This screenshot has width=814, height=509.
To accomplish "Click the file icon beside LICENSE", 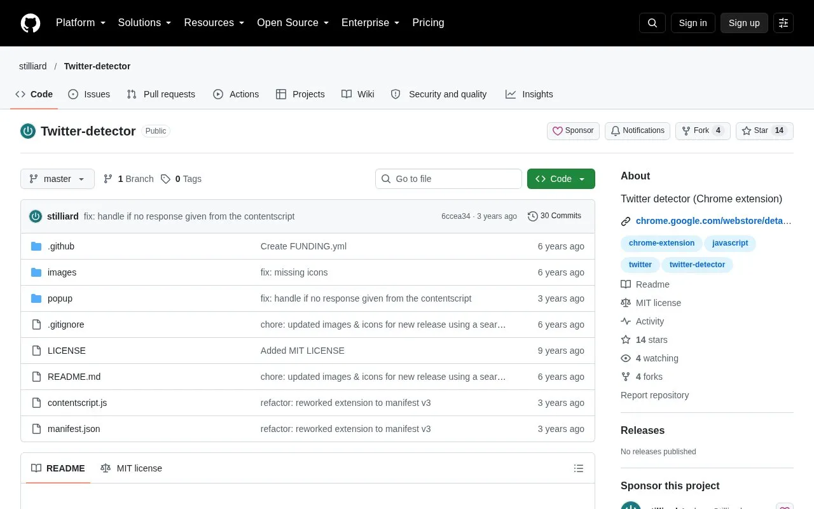I will point(36,351).
